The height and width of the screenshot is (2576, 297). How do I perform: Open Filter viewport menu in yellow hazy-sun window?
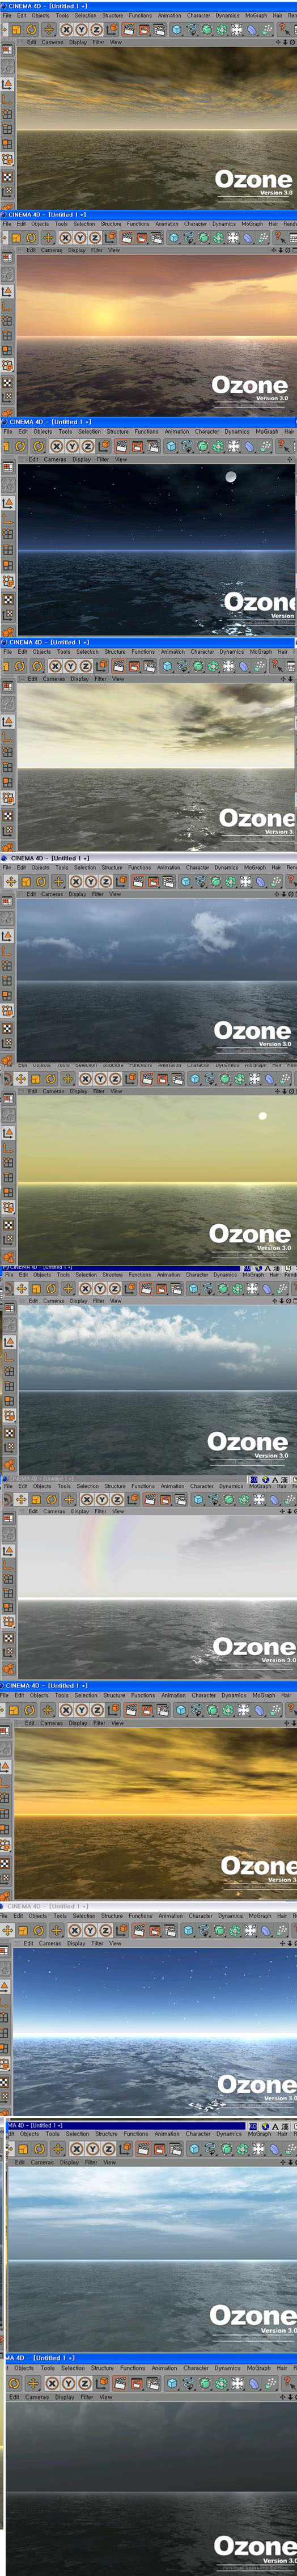[x=98, y=1091]
